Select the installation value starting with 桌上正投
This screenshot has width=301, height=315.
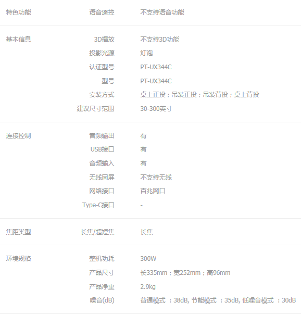[200, 95]
